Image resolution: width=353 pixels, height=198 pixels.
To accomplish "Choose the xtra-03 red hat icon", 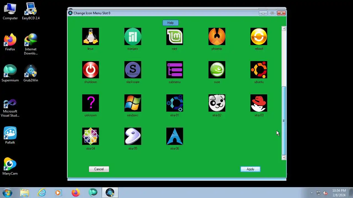I will coord(259,103).
